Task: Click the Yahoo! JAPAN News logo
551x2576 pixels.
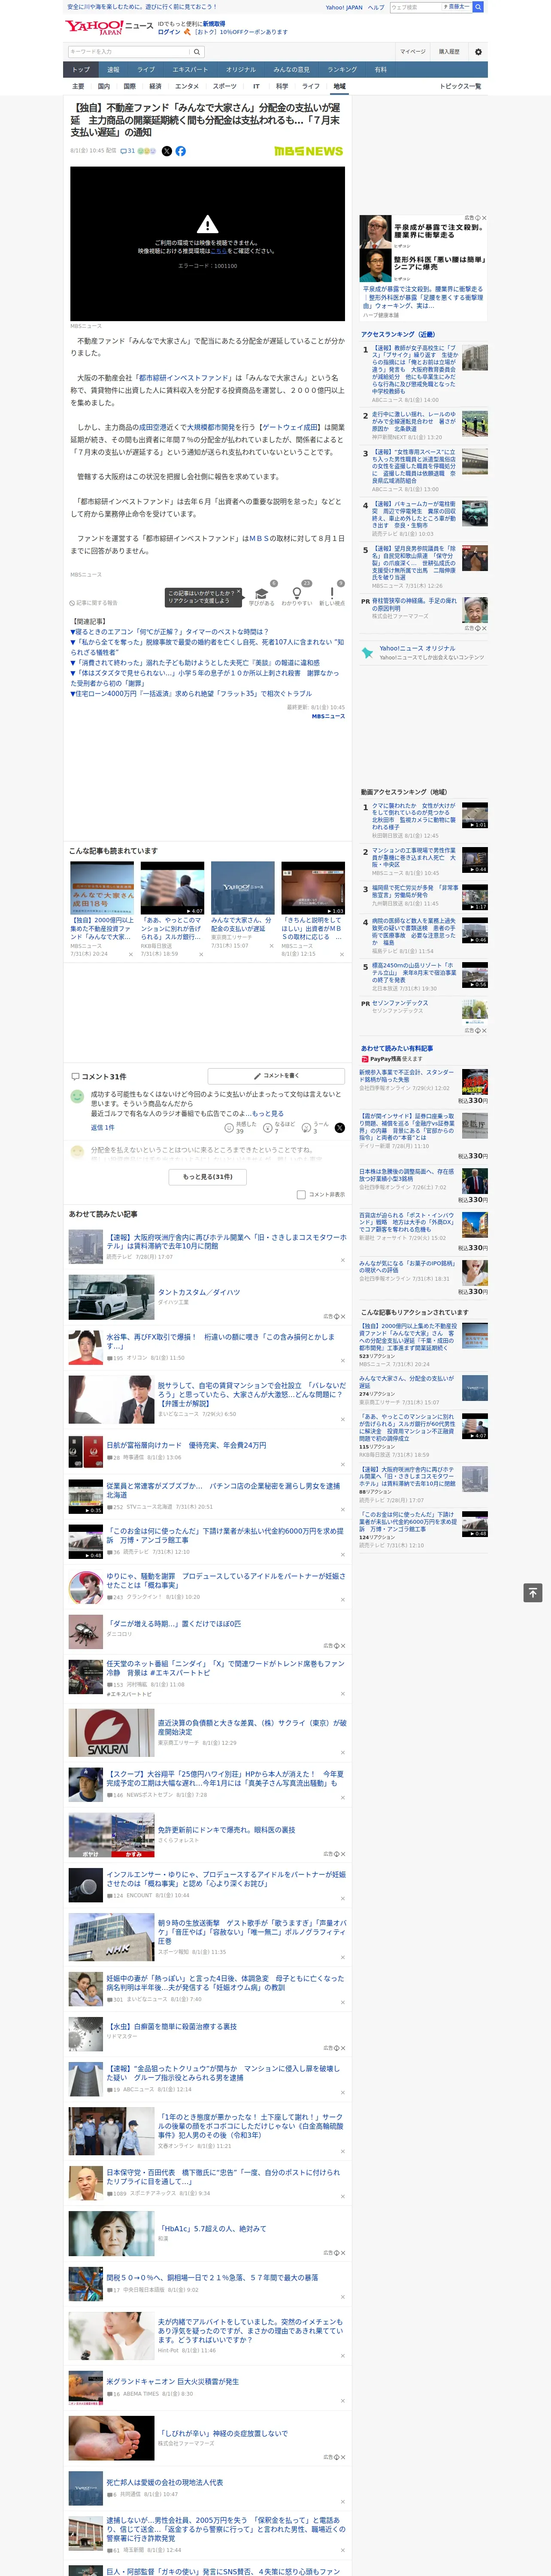Action: point(109,27)
